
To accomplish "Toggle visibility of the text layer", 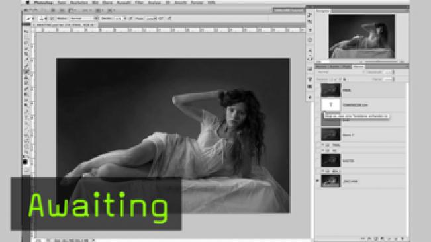I will pyautogui.click(x=318, y=105).
